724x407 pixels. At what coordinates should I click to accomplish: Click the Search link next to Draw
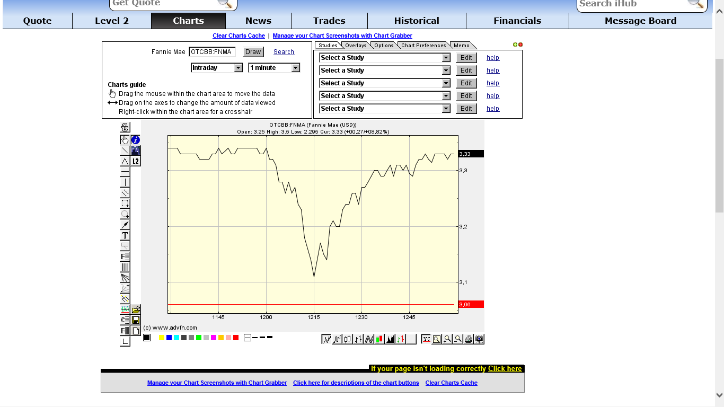point(284,52)
